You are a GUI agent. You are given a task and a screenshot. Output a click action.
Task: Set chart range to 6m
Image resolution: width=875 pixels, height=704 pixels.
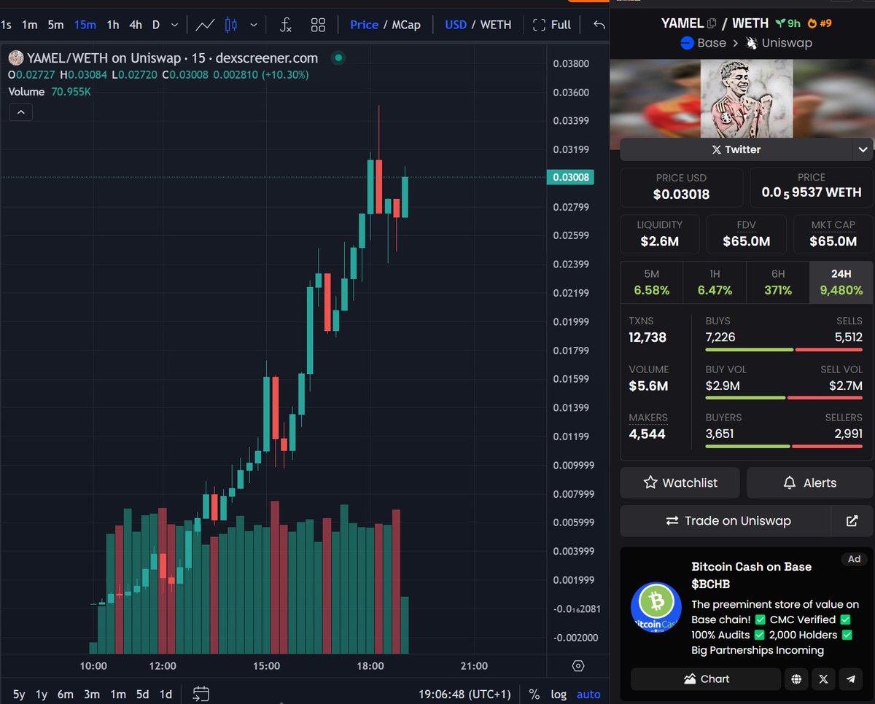[x=66, y=695]
